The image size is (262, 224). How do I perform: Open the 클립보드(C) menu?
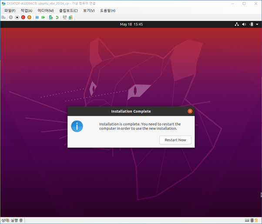(x=68, y=11)
